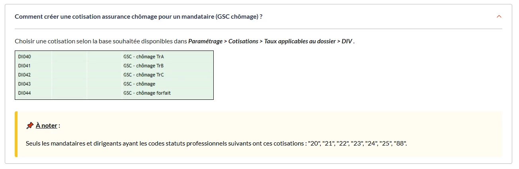519x169 pixels.
Task: Collapse the GSC chômage question chevron
Action: point(499,17)
